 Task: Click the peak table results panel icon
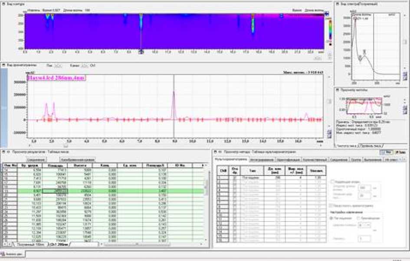pos(4,152)
